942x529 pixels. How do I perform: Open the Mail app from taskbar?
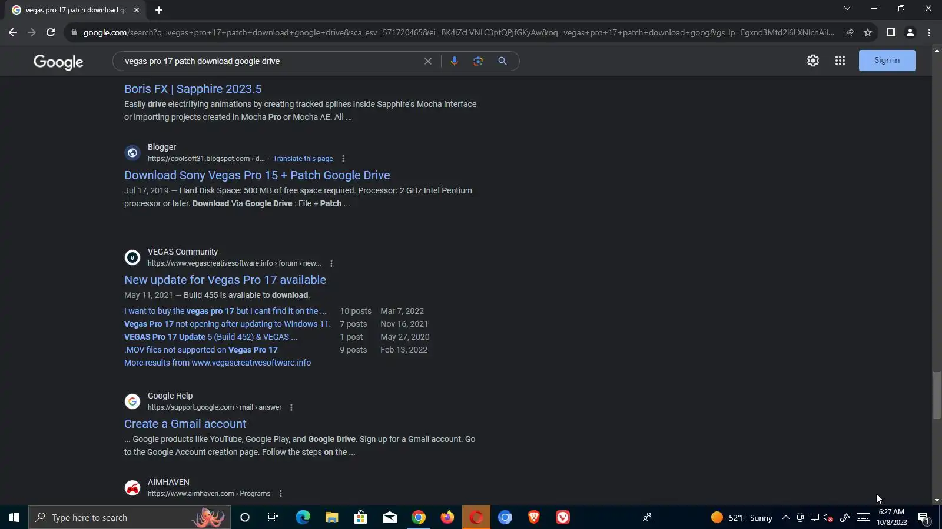(390, 517)
